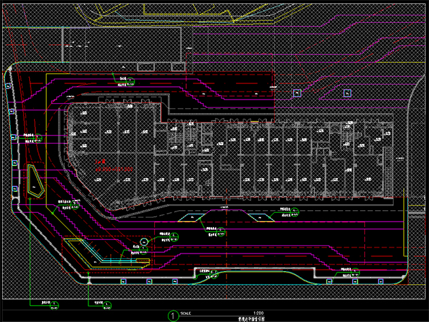
Task: Select the yellow hexagonal planter outline
Action: [34, 182]
